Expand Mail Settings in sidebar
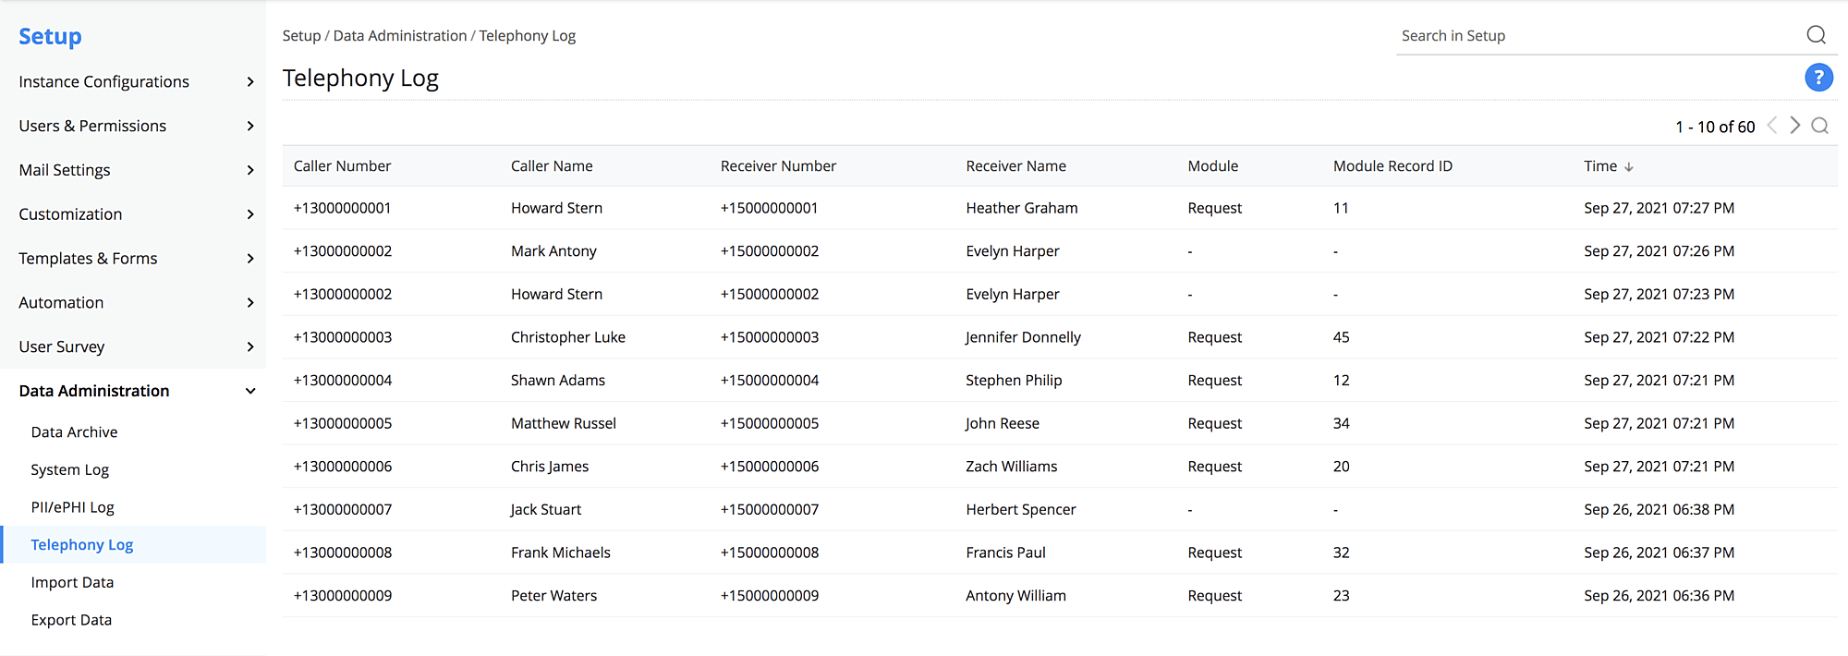1848x656 pixels. click(249, 170)
